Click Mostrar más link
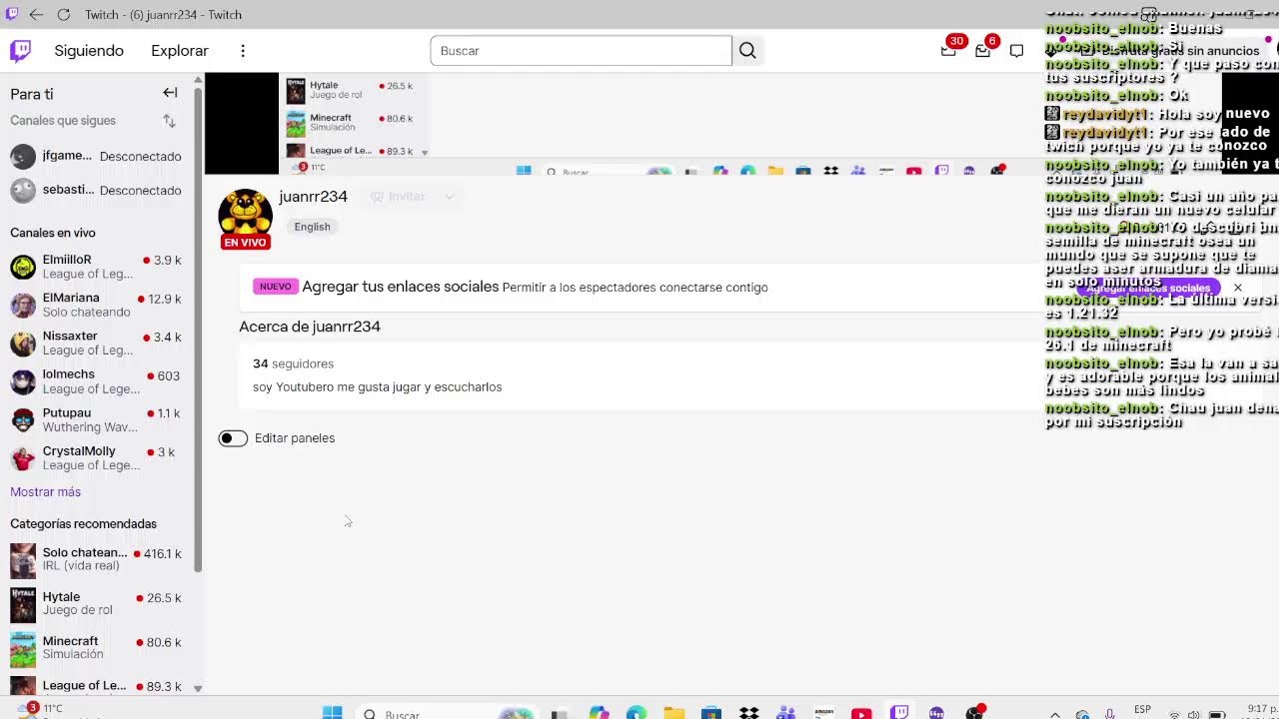1279x719 pixels. (x=46, y=491)
